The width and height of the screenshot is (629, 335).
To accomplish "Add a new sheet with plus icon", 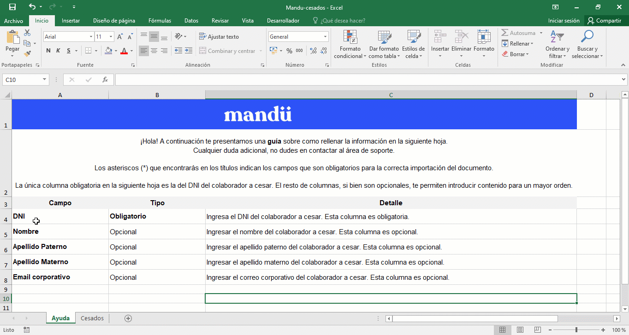I will pos(128,318).
